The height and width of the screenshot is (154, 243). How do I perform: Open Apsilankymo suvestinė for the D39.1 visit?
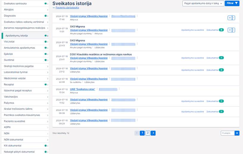[x=192, y=58]
